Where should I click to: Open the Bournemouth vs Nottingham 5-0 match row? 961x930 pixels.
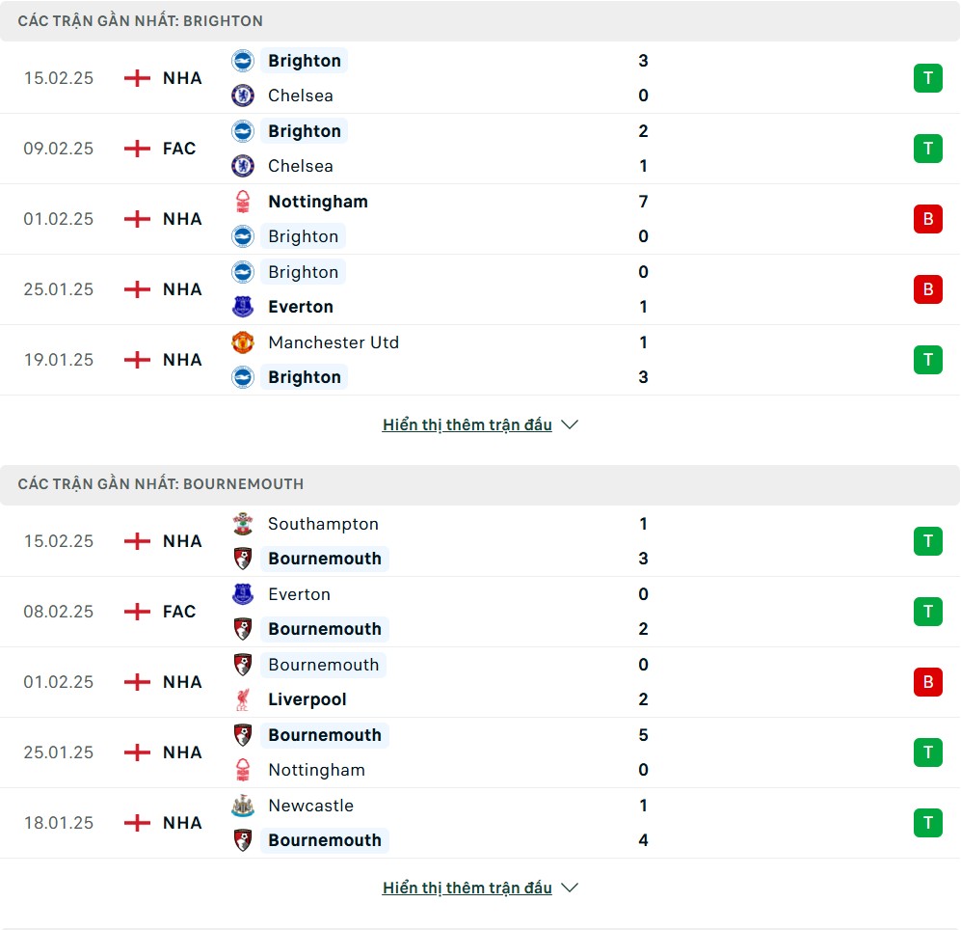(x=482, y=752)
